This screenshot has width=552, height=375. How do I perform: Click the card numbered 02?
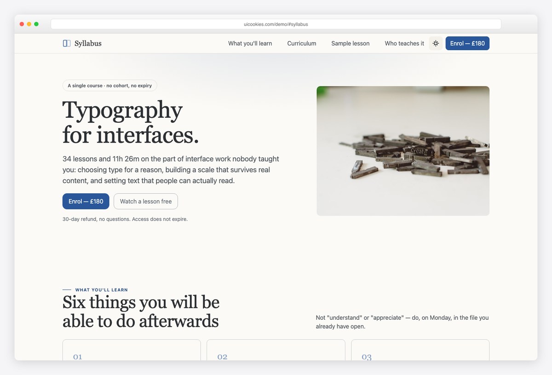(276, 350)
